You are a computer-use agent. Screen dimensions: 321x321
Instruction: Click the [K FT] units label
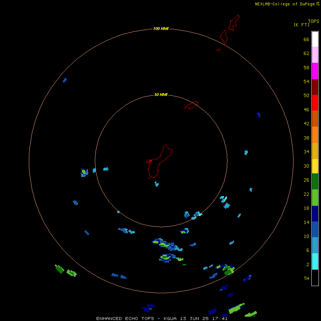(301, 25)
